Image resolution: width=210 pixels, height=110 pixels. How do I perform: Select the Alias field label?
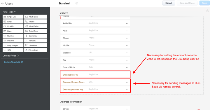65,31
